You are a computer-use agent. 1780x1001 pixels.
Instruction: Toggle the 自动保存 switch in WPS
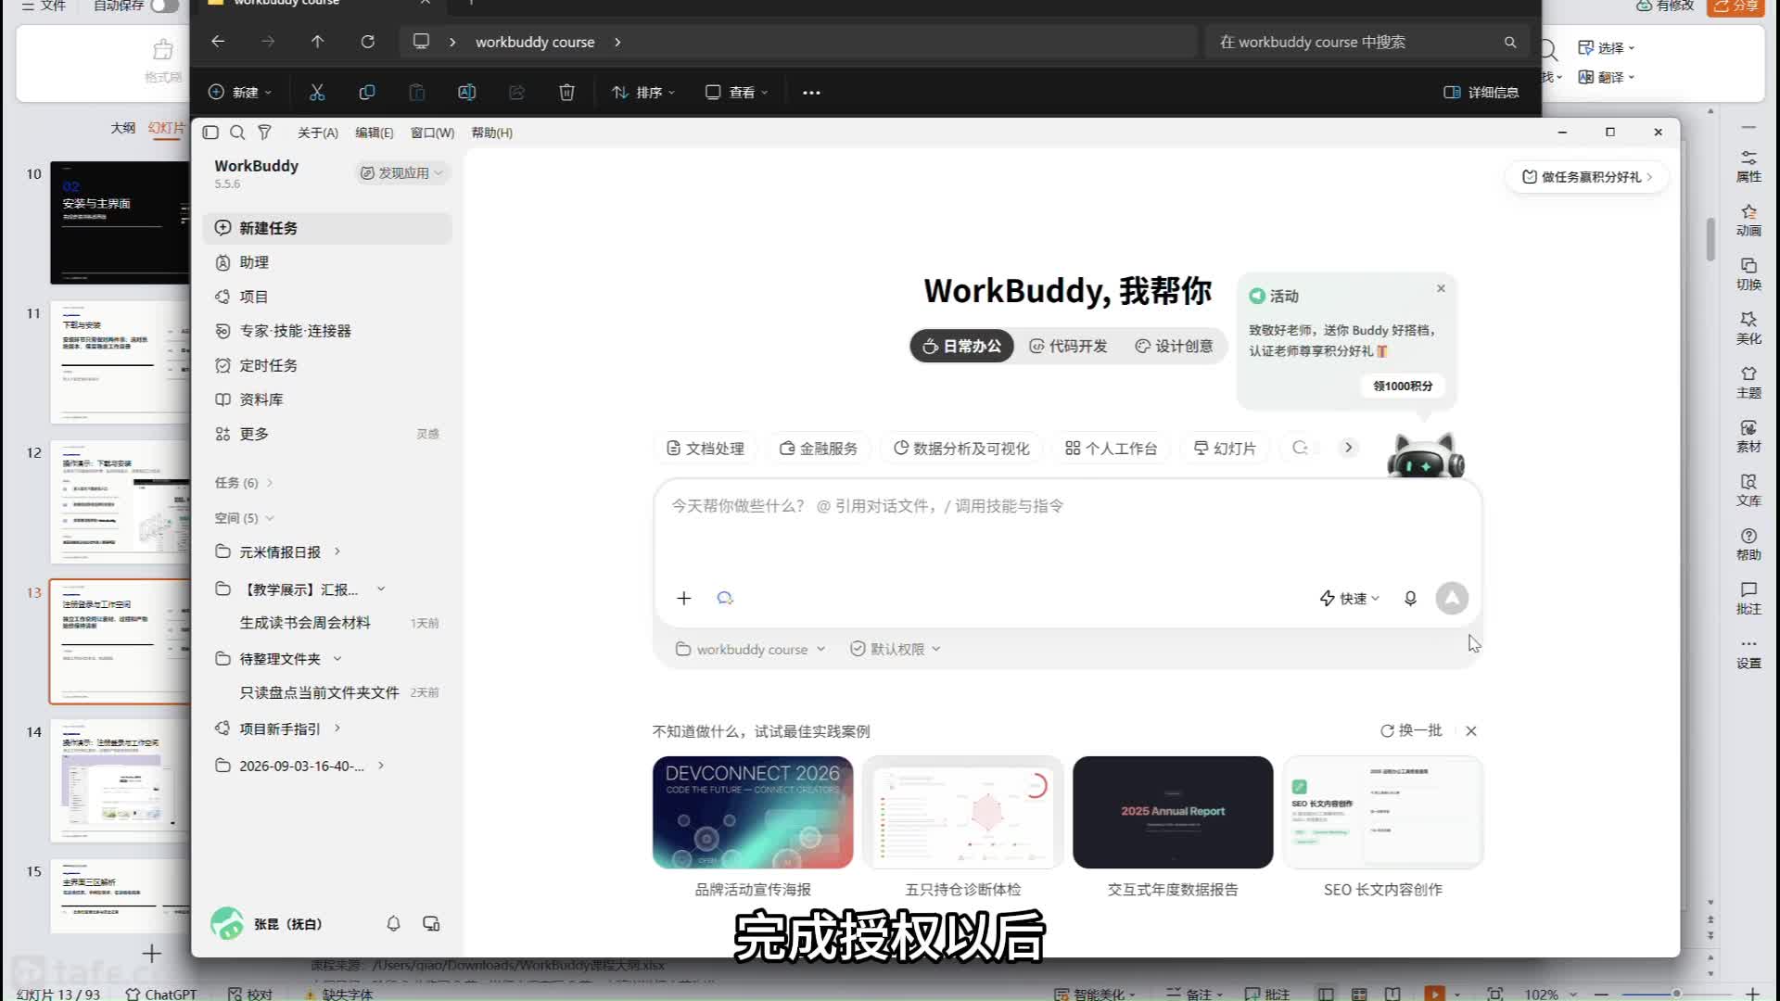[164, 6]
